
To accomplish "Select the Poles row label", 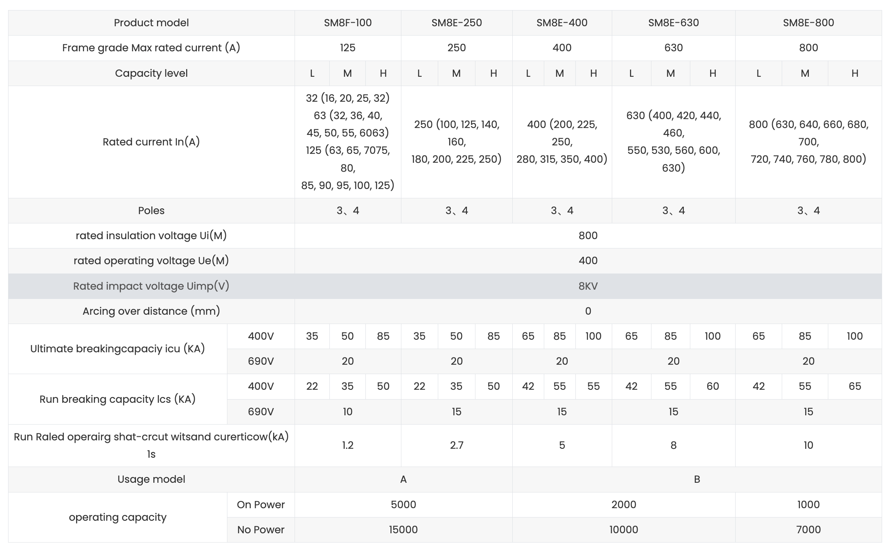I will tap(151, 210).
